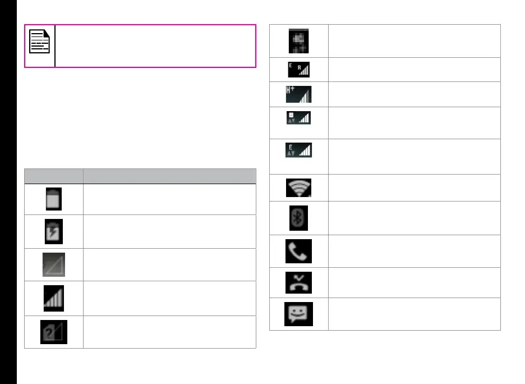Click the full signal strength bars icon
The width and height of the screenshot is (525, 384).
click(x=54, y=298)
